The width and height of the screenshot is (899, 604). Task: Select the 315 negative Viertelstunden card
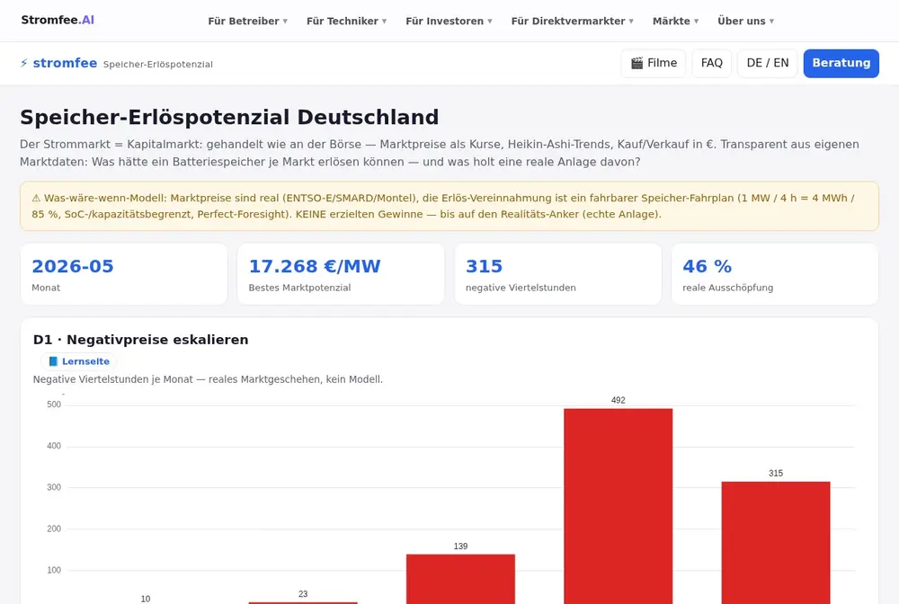pos(558,274)
